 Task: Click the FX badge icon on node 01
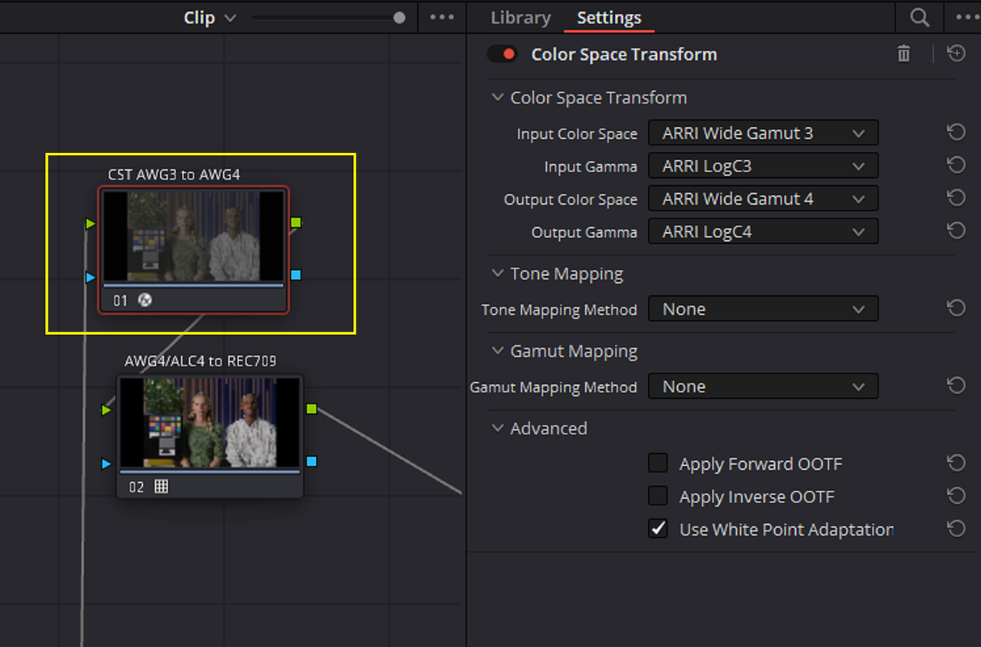(145, 300)
